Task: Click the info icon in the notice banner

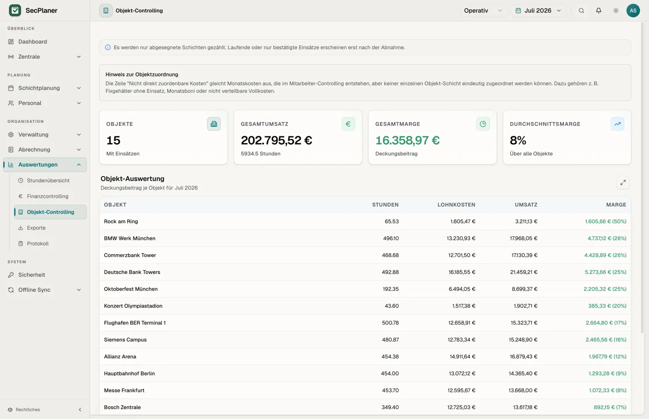Action: click(x=108, y=47)
